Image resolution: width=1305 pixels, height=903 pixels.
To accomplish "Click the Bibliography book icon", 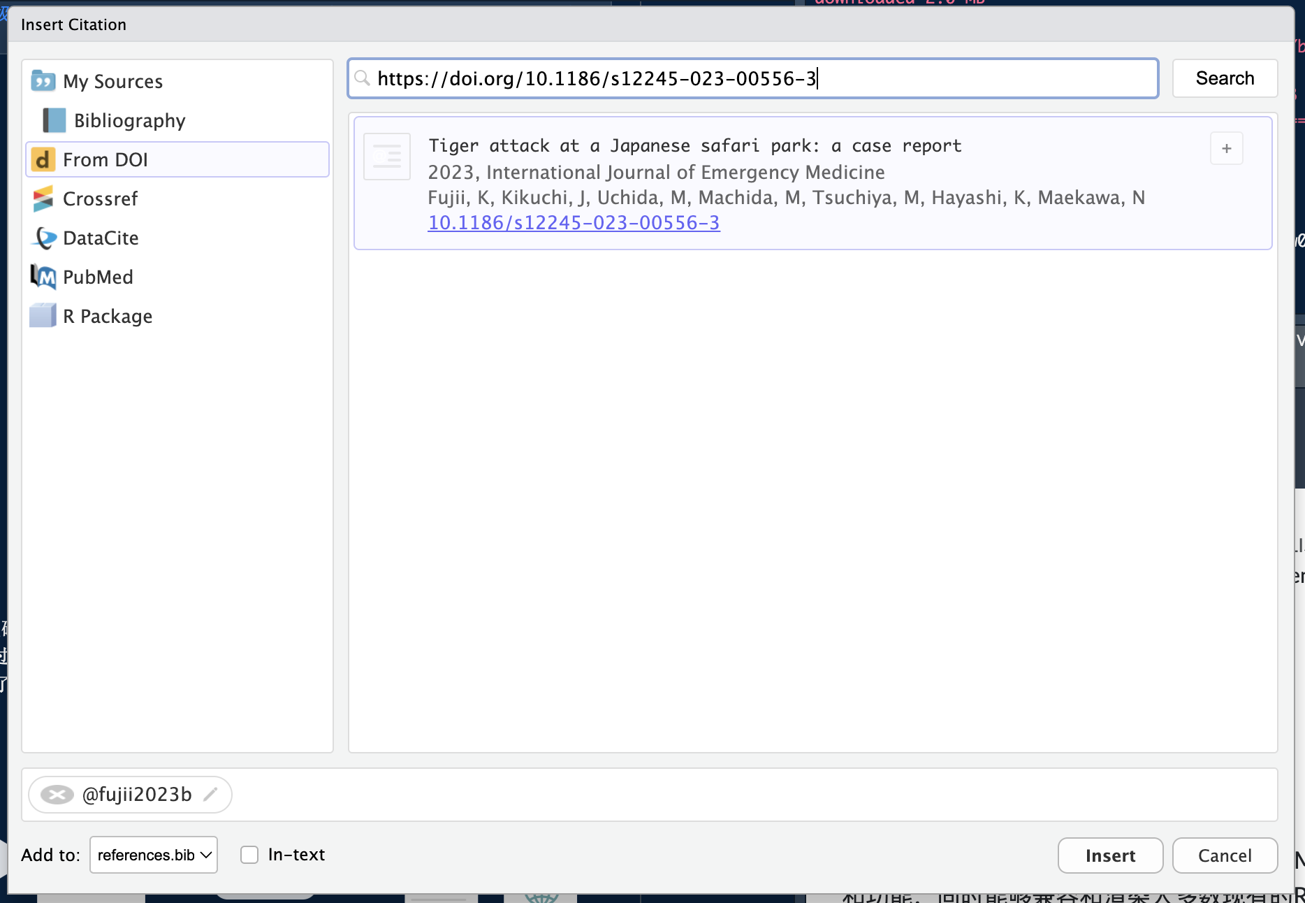I will [x=54, y=120].
